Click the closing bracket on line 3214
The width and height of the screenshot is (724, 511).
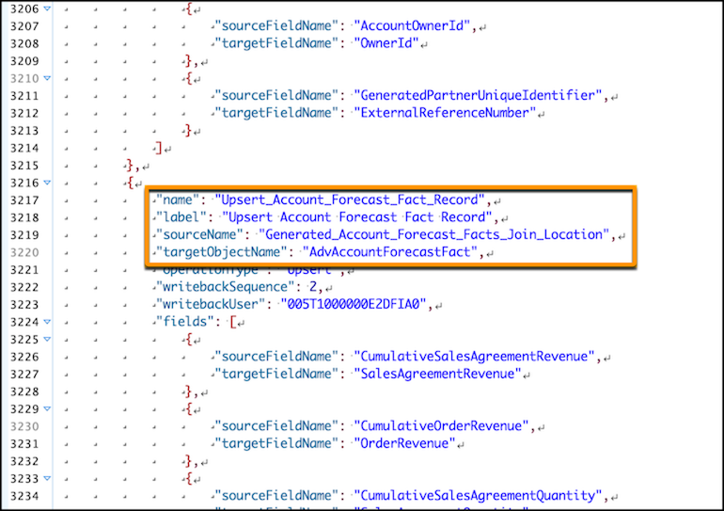pos(158,148)
